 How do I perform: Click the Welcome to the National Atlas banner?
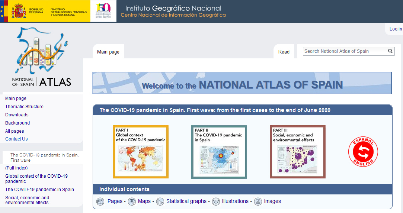(x=242, y=83)
